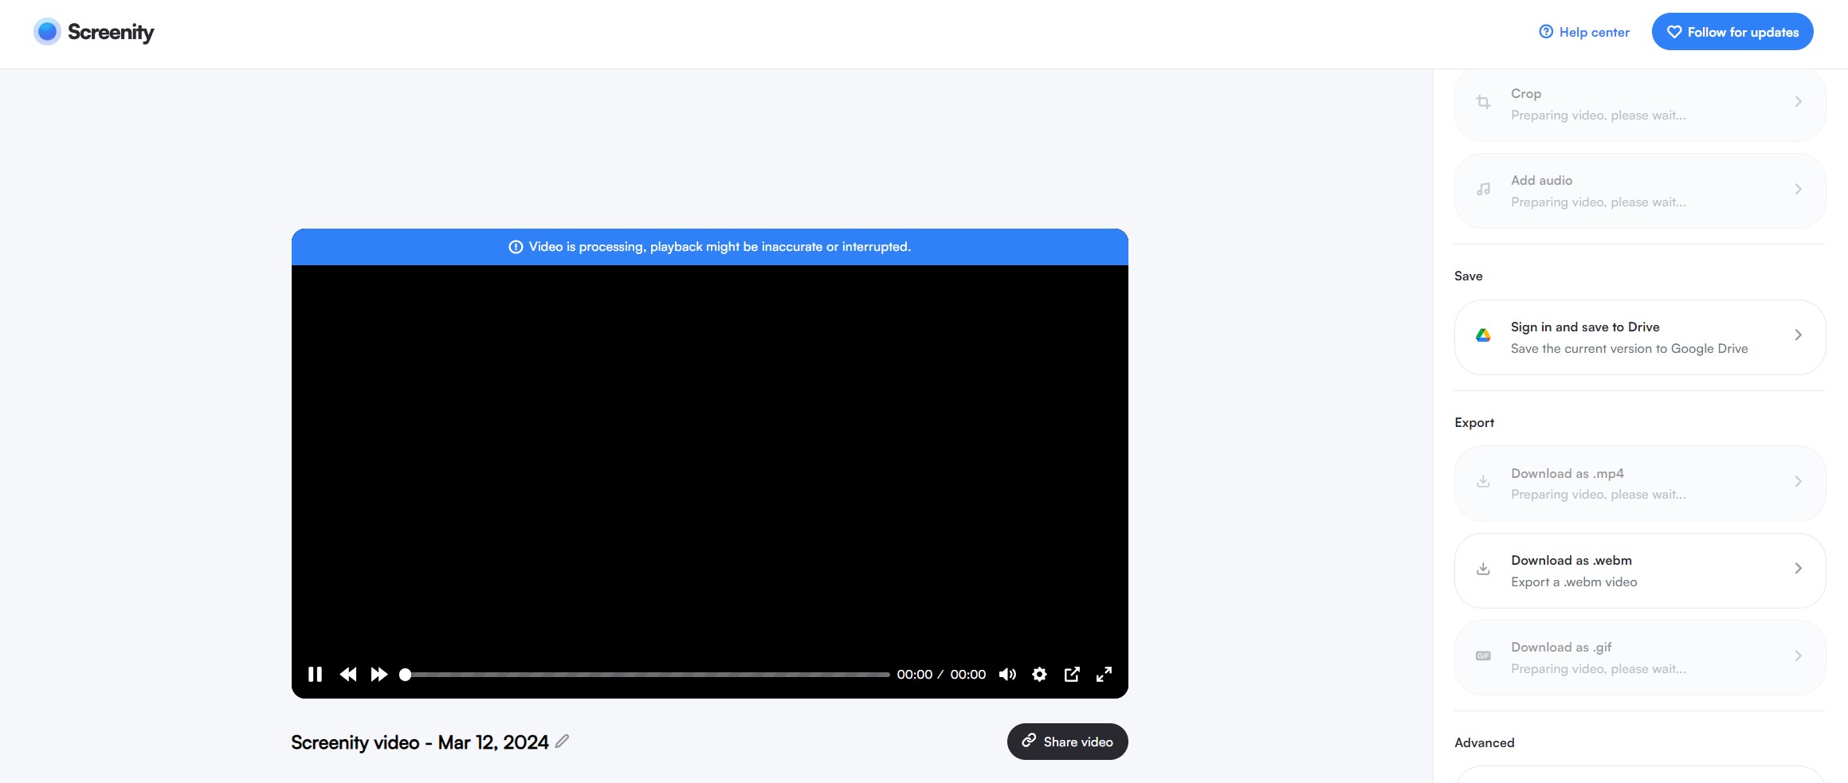Click 'Export a .webm video' description
Viewport: 1848px width, 783px height.
pos(1574,581)
